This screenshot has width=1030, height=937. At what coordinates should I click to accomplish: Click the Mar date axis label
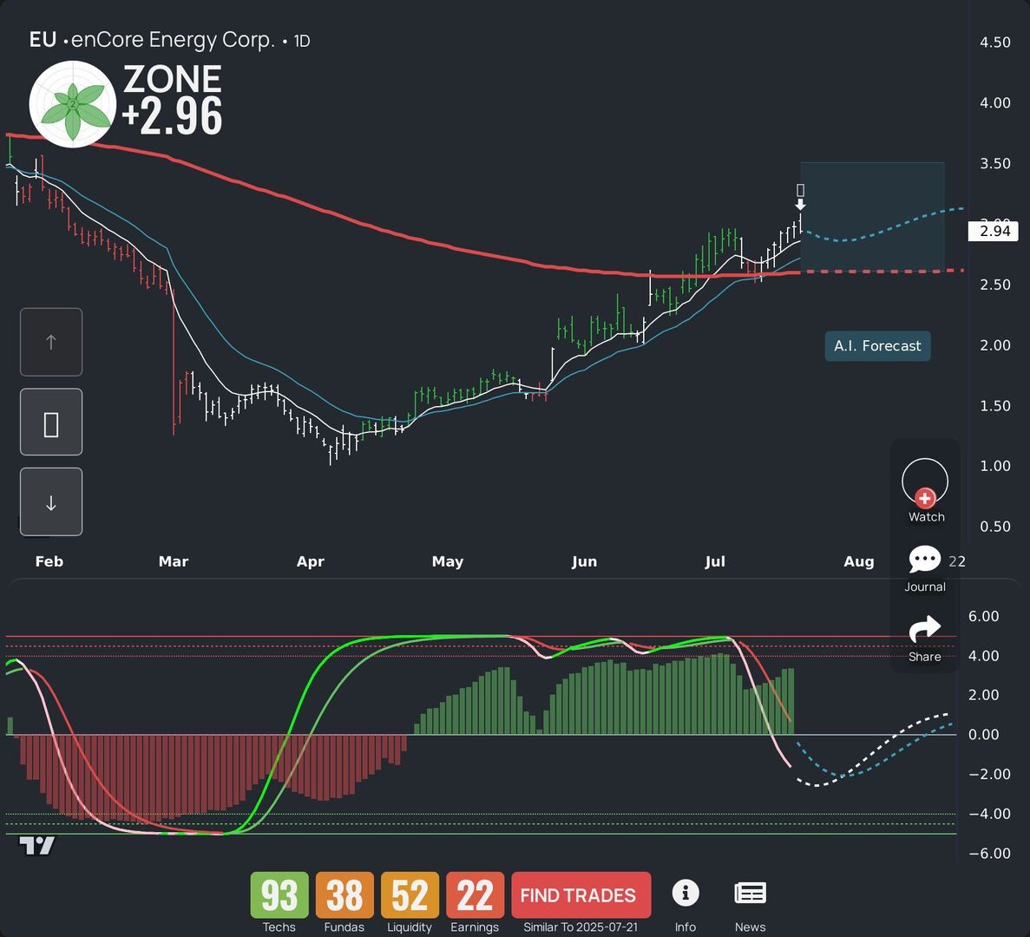pos(174,561)
